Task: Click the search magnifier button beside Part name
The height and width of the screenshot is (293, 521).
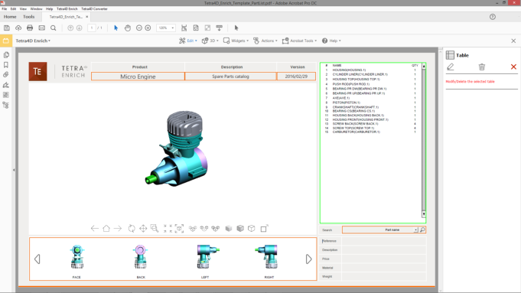Action: click(422, 230)
